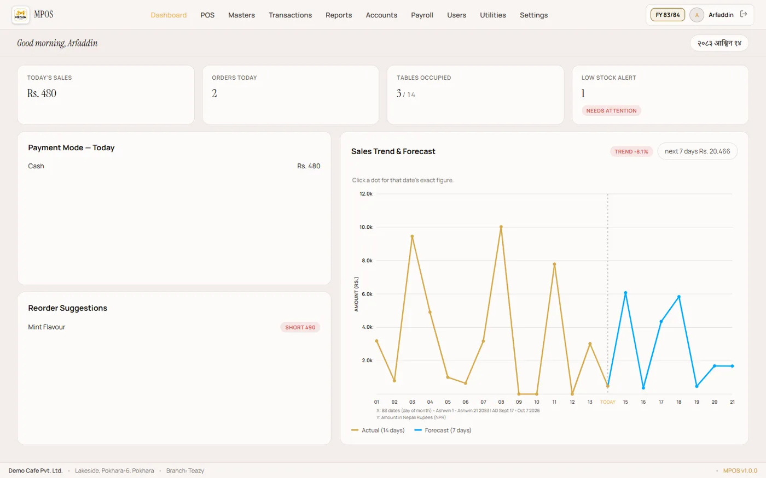Screen dimensions: 766x478
Task: Click the FY 83/84 fiscal year button
Action: [668, 15]
